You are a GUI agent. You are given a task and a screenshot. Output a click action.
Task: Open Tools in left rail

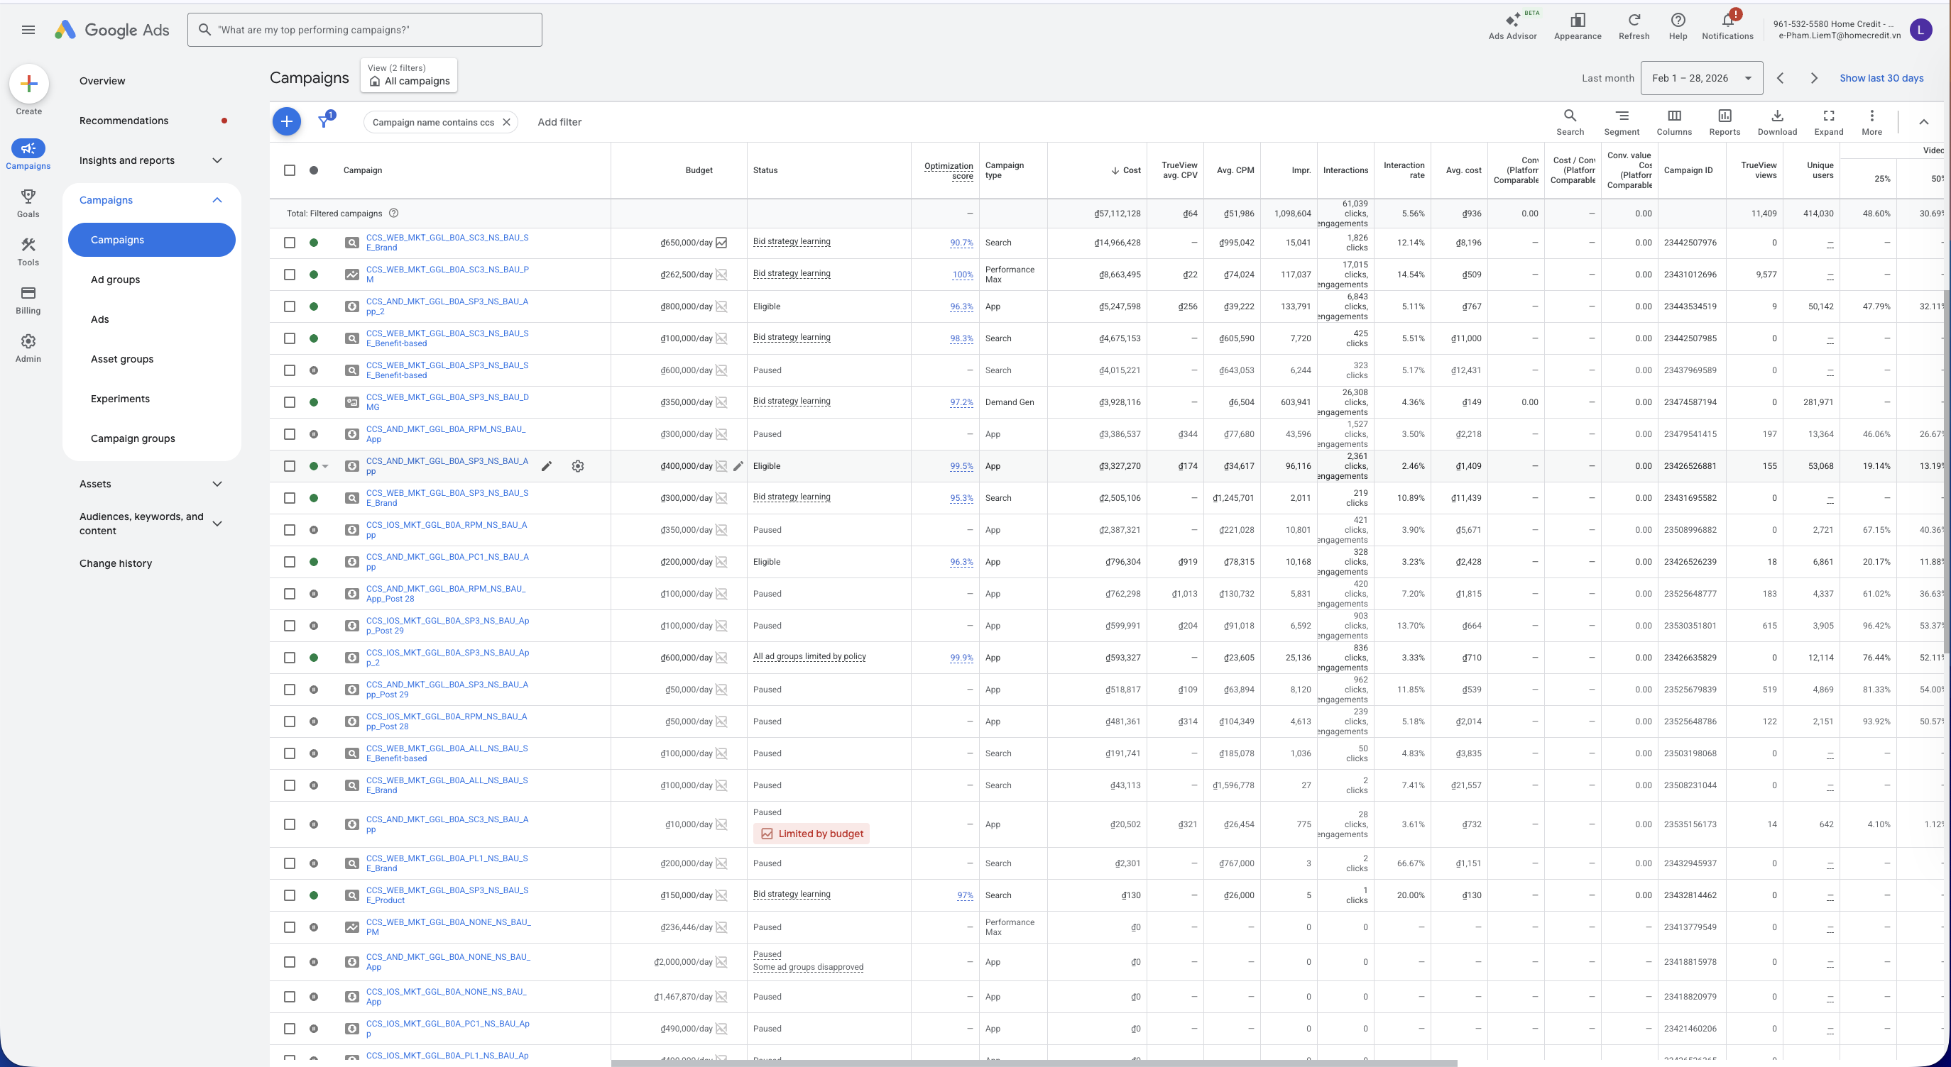tap(28, 251)
